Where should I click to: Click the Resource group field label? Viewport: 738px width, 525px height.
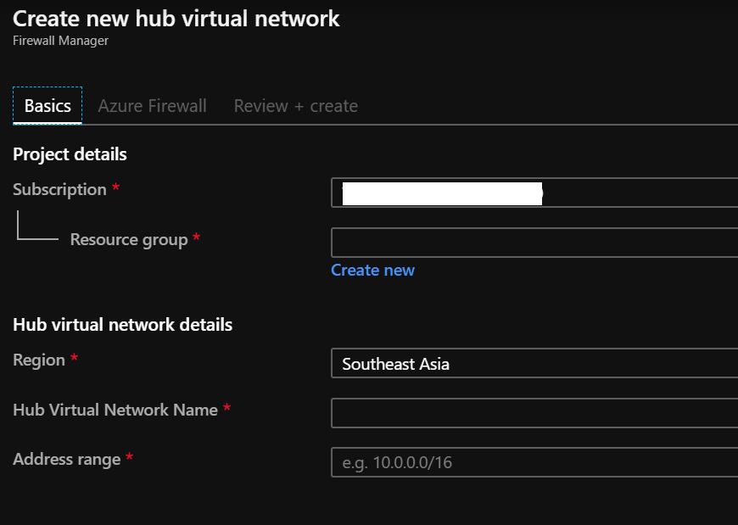[x=128, y=239]
